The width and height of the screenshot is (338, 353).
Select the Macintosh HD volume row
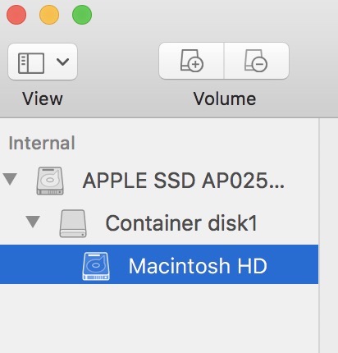click(x=159, y=264)
